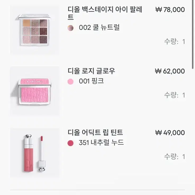The height and width of the screenshot is (195, 195).
Task: Click the ₩78,000 price
Action: [170, 10]
